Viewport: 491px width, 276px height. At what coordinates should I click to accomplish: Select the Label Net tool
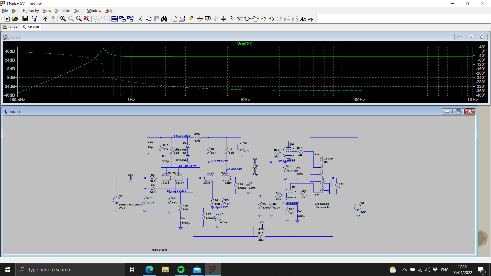[208, 19]
